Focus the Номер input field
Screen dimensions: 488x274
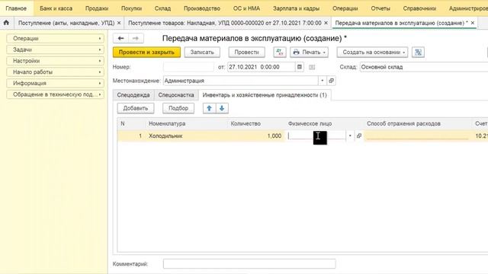188,67
